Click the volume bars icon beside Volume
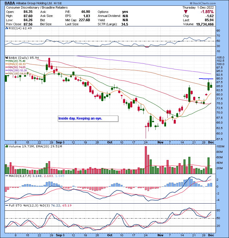229x238 pixels. [x=7, y=146]
